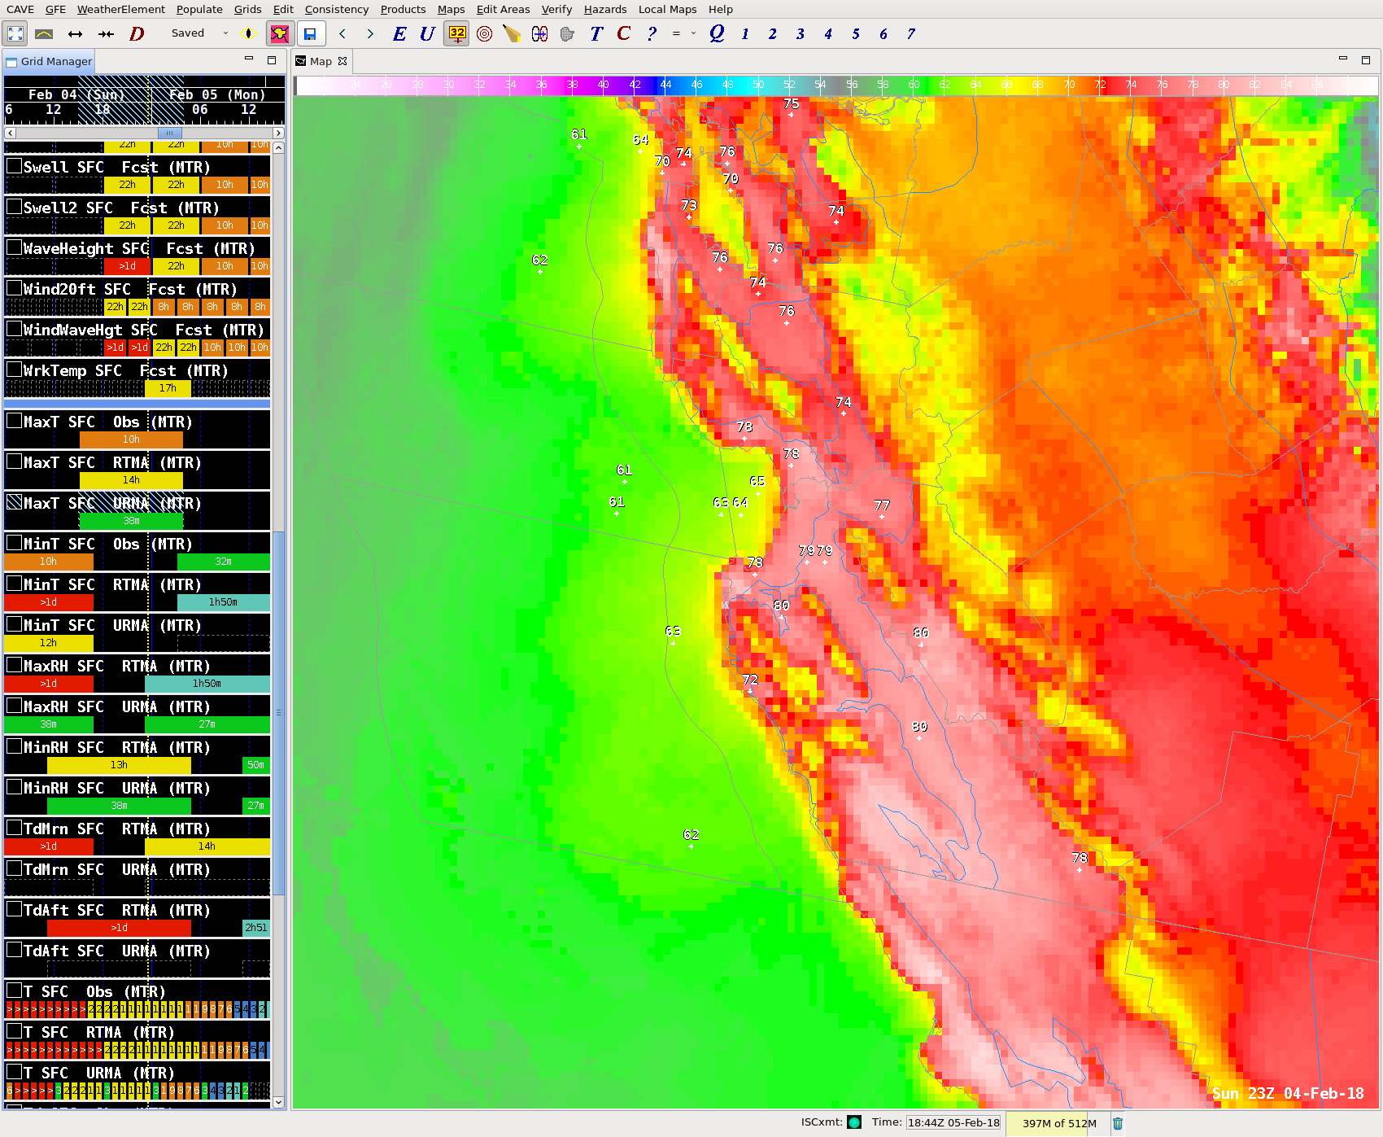This screenshot has width=1383, height=1137.
Task: Select the WrkTemp 17h grid block
Action: (x=168, y=388)
